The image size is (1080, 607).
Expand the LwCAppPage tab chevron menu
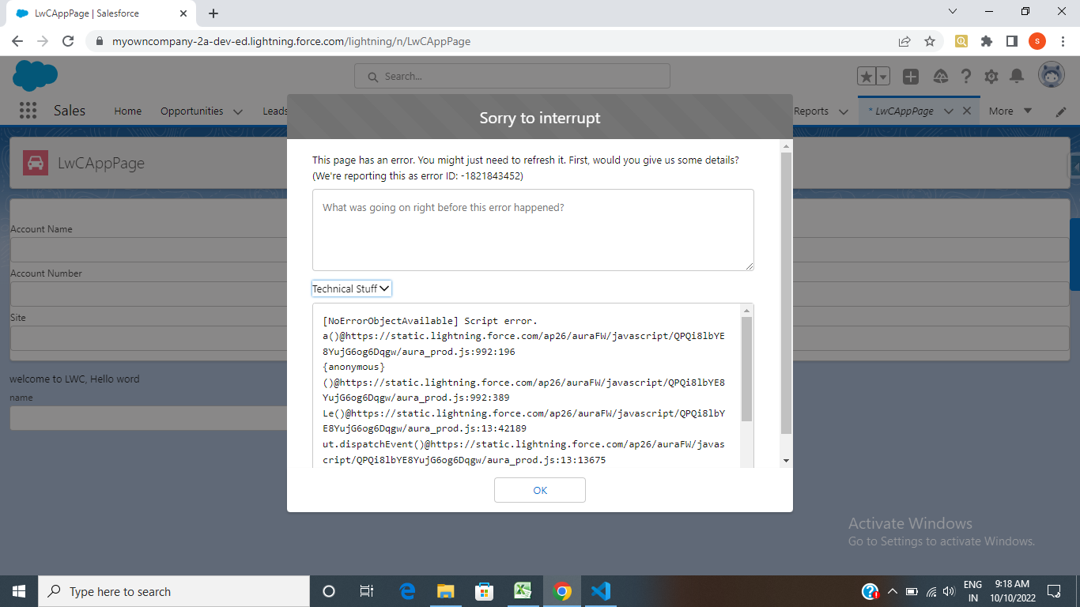[x=949, y=111]
